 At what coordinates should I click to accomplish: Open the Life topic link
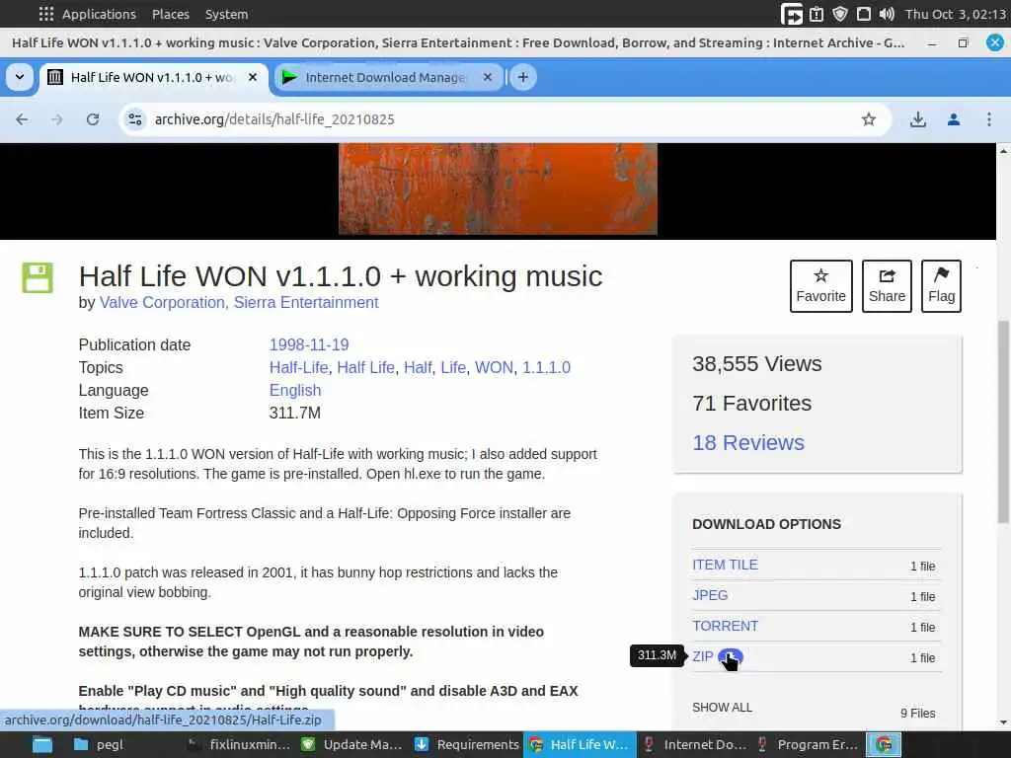453,367
